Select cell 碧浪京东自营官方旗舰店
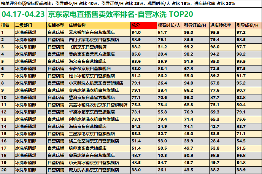Viewport: 262px width, 174px height. [x=99, y=97]
